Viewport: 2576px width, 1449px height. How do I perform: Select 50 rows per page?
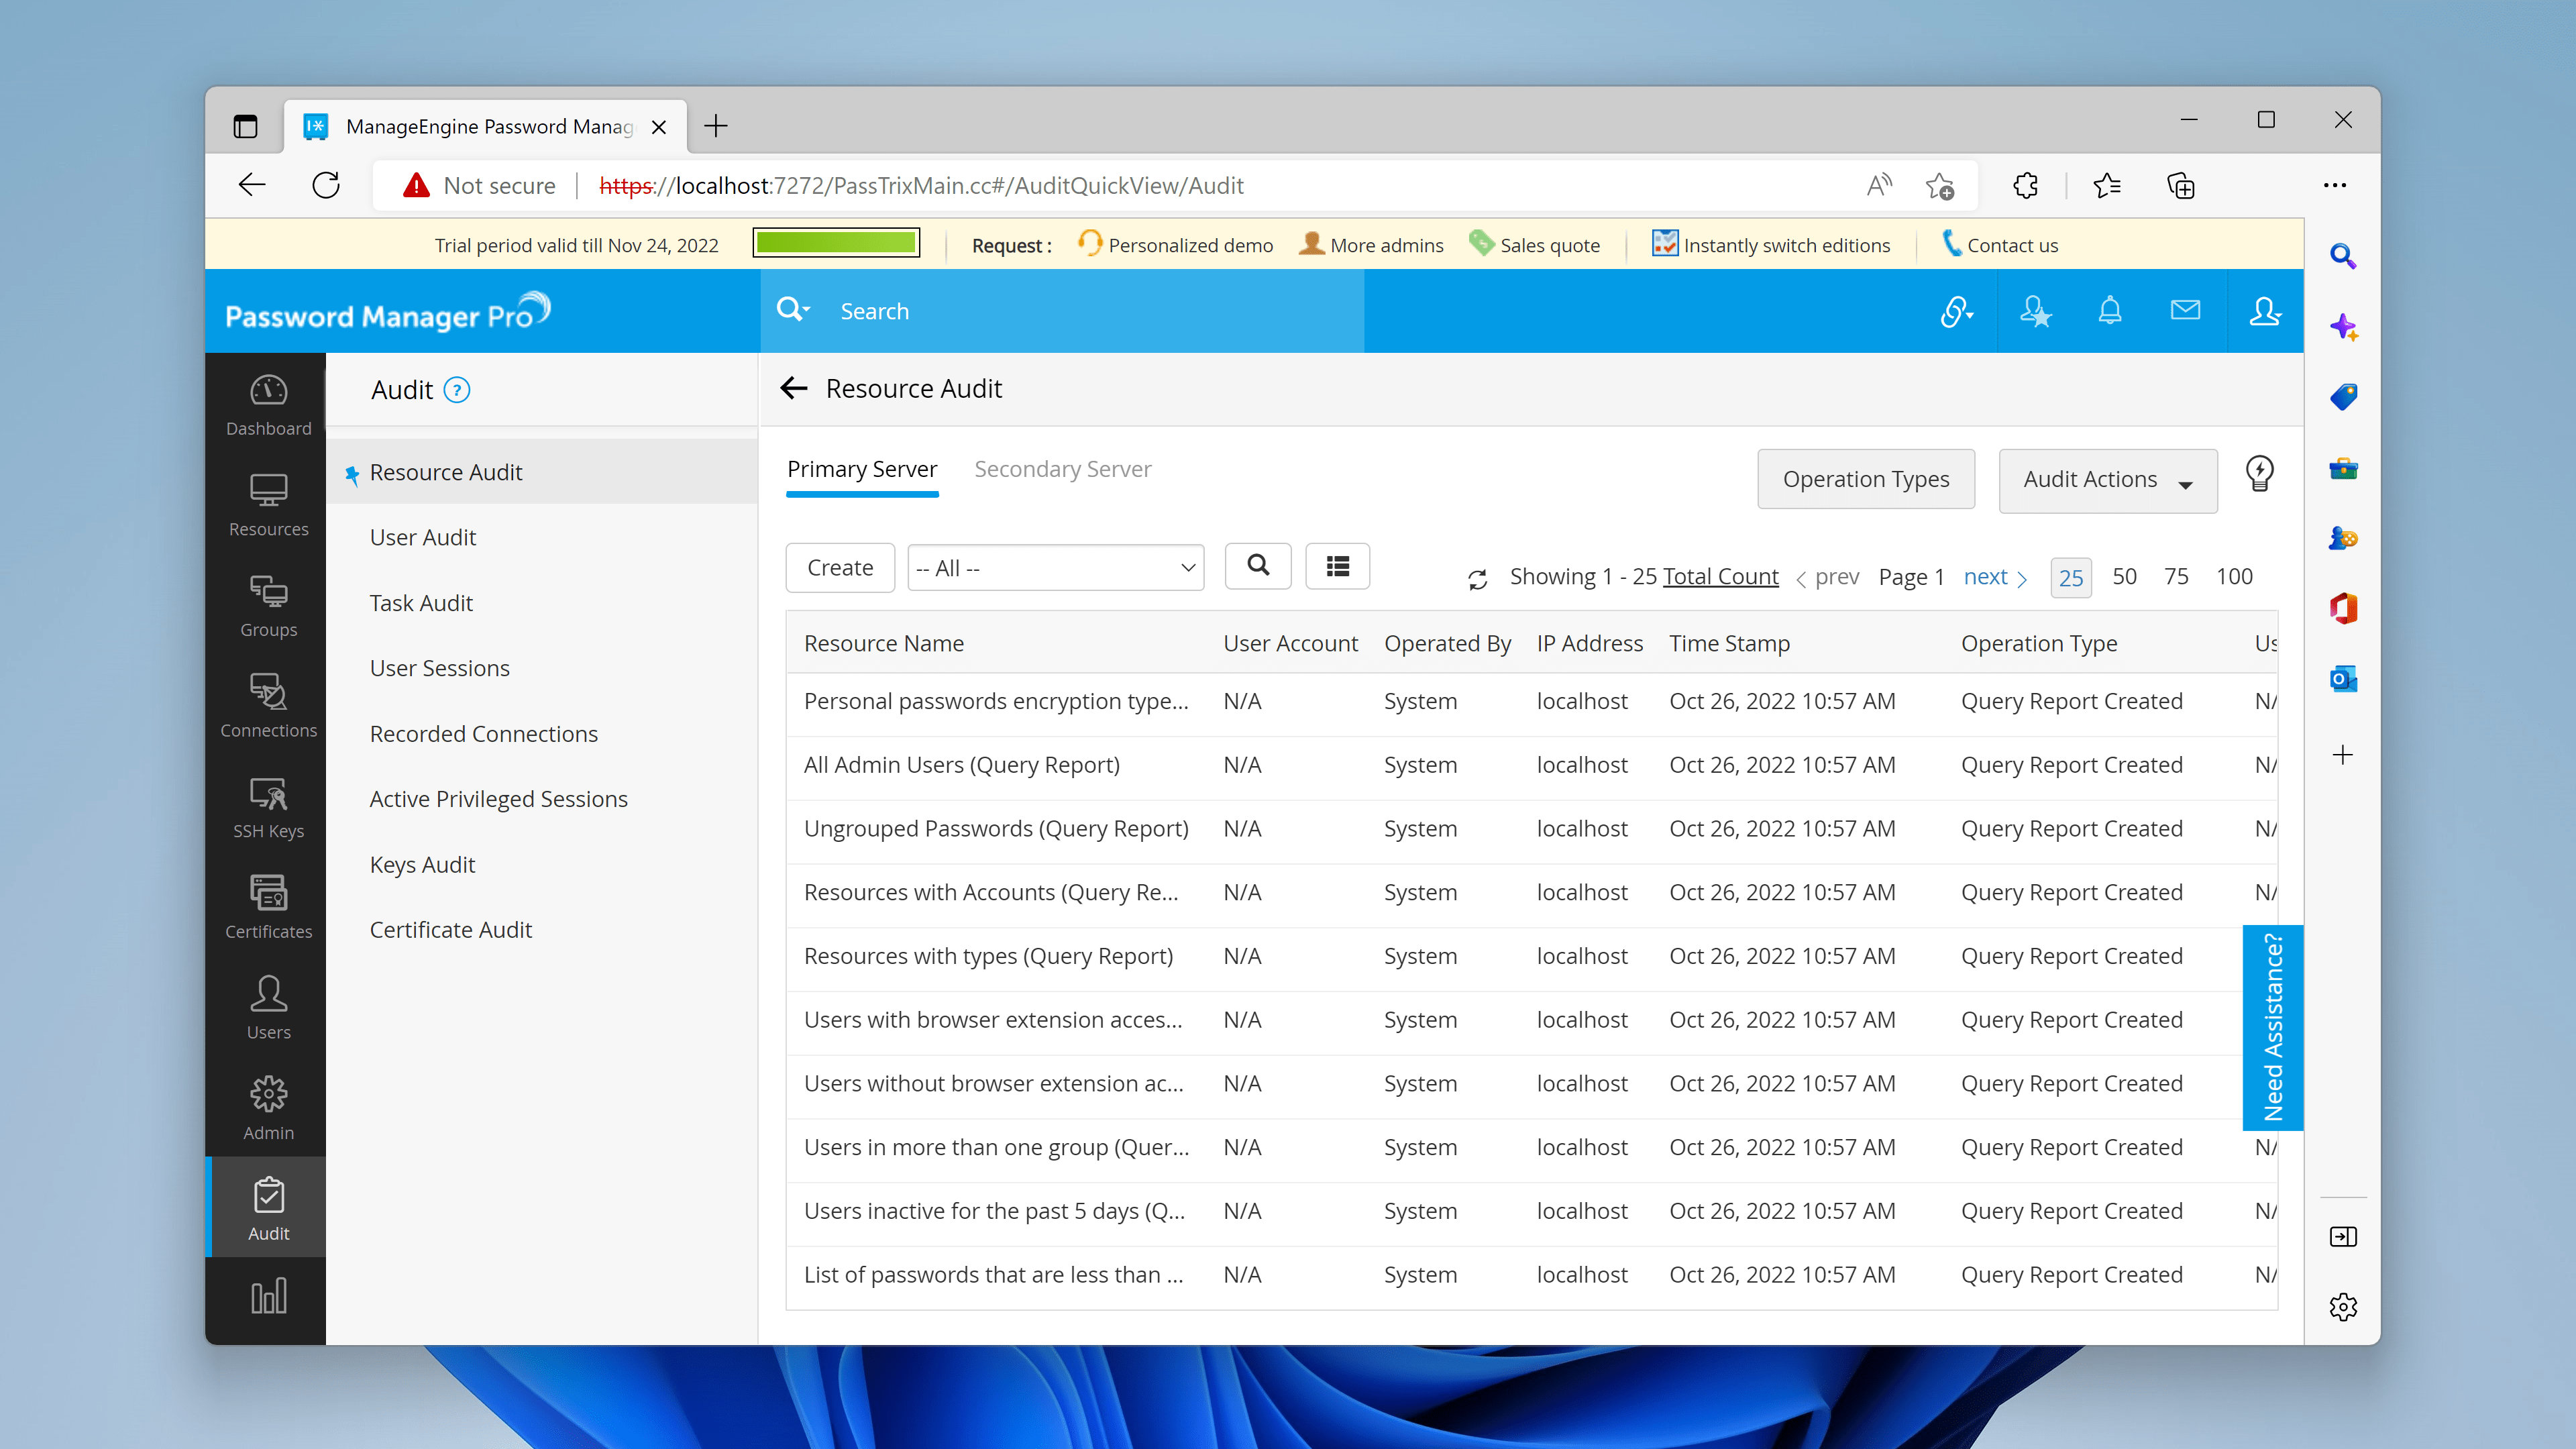2124,577
